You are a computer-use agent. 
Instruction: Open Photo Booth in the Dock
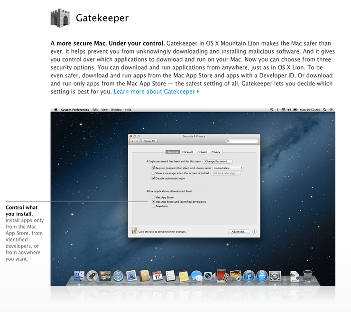tap(222, 275)
